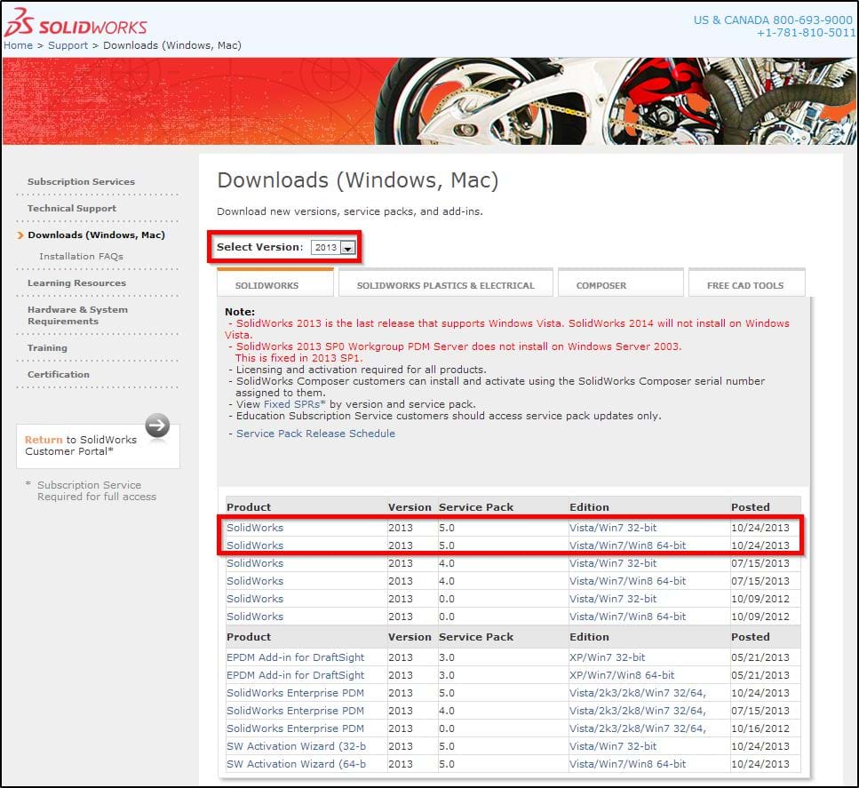Screen dimensions: 859x788
Task: Open the Learning Resources sidebar item
Action: pos(76,283)
